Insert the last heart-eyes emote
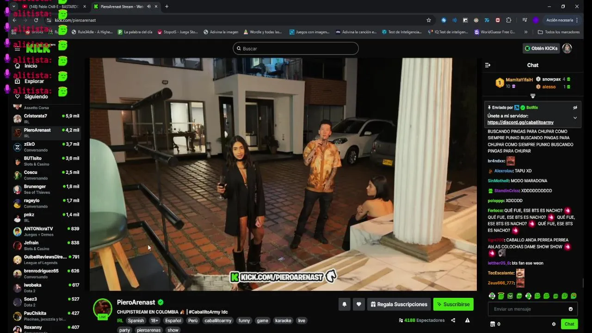Screen dimensions: 592x333 click(573, 296)
